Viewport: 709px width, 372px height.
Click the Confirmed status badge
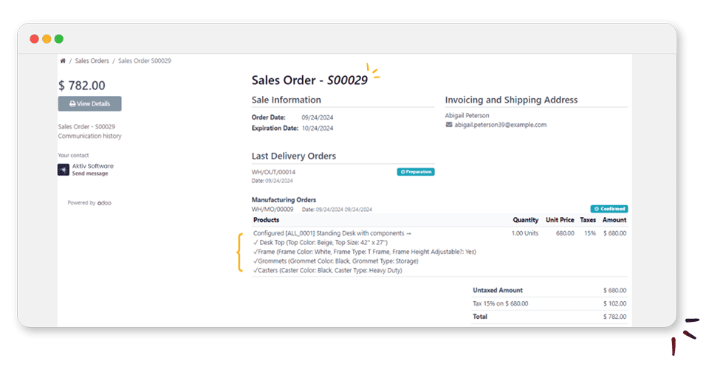609,209
